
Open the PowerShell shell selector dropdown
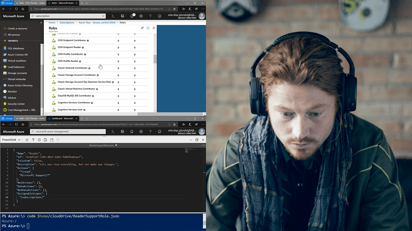point(11,140)
